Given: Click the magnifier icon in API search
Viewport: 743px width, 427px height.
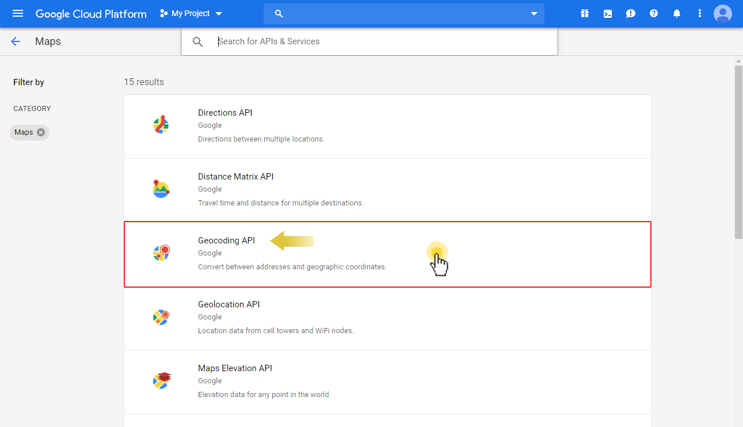Looking at the screenshot, I should tap(198, 41).
